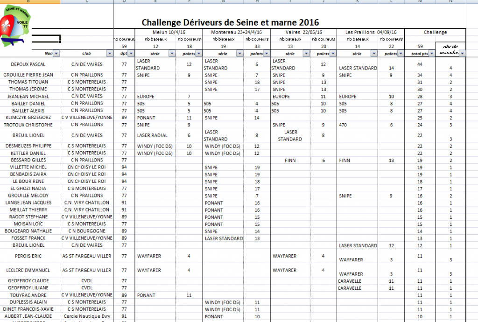Open the total pts filter dropdown
478x322 pixels.
tap(432, 53)
